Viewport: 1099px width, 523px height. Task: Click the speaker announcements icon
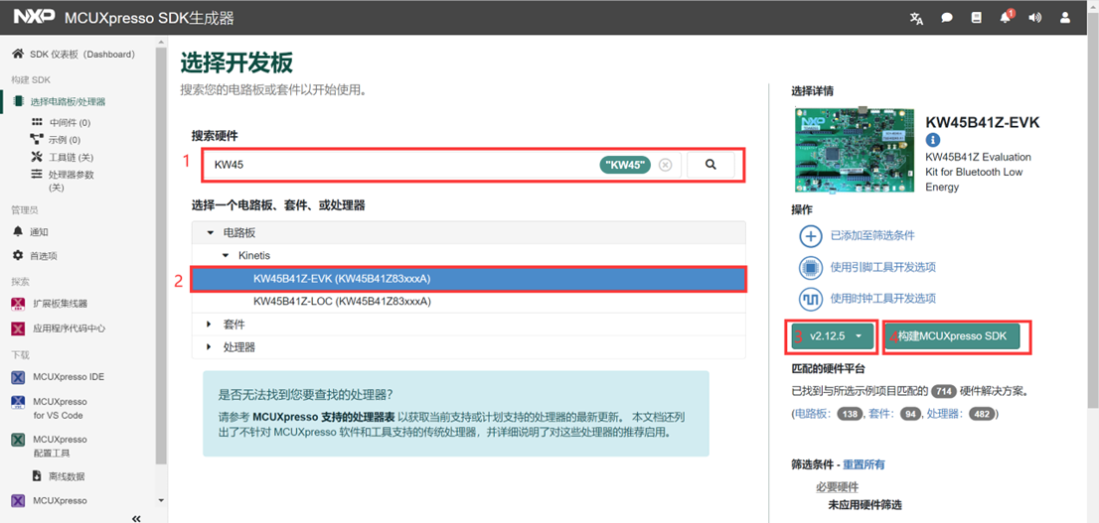click(x=1034, y=18)
